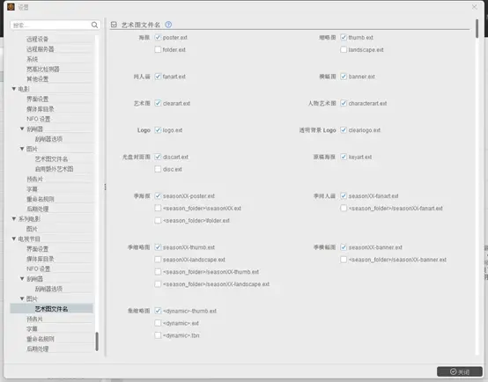Close the settings window with the X
Image resolution: width=488 pixels, height=382 pixels.
click(x=474, y=7)
